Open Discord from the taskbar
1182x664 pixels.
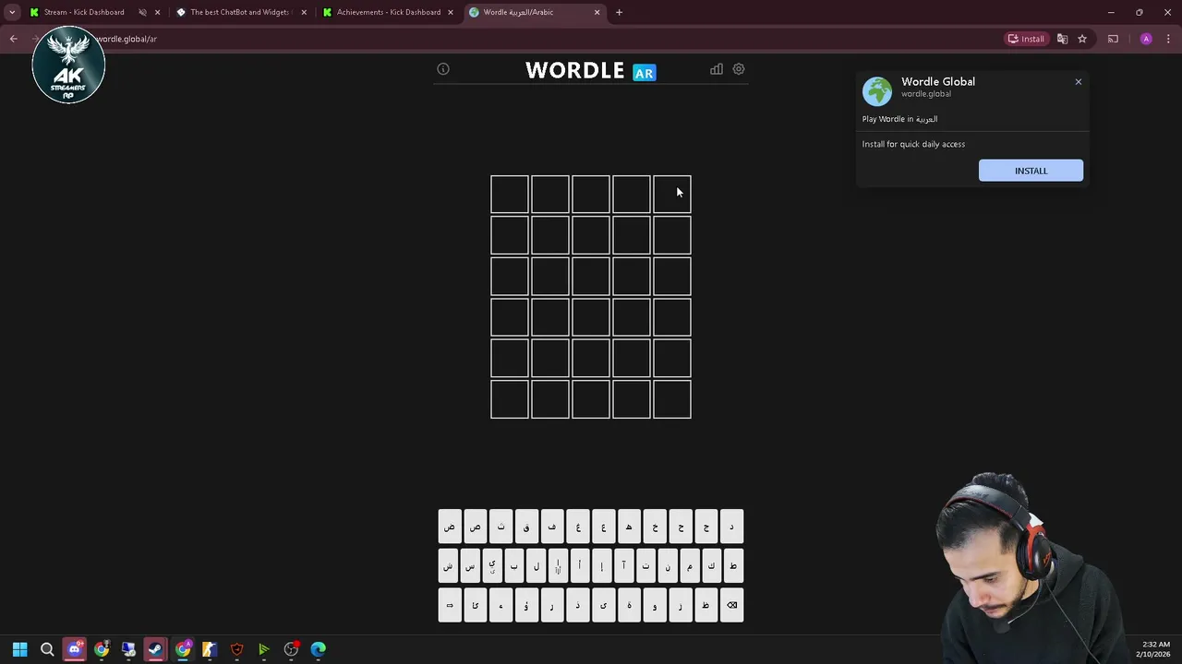pos(74,649)
